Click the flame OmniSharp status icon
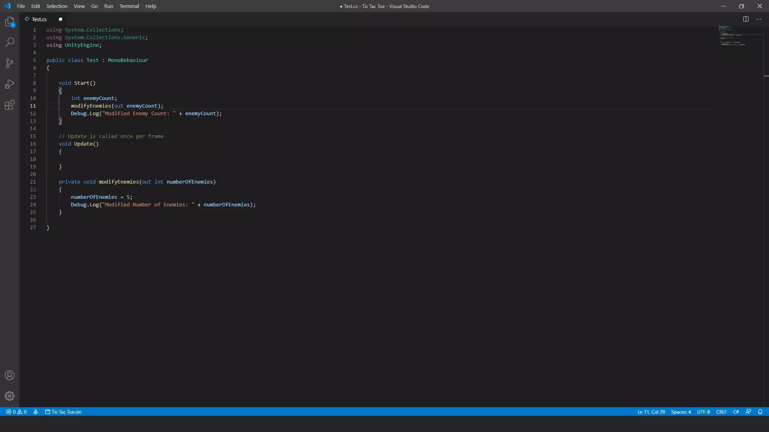 click(x=36, y=412)
